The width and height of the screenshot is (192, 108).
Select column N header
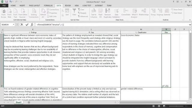coord(166,29)
